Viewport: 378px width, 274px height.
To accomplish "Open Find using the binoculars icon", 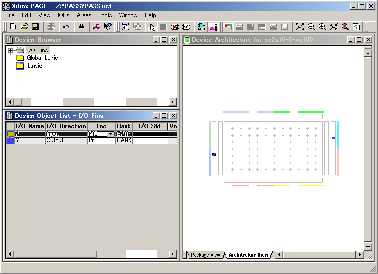I will [x=82, y=27].
